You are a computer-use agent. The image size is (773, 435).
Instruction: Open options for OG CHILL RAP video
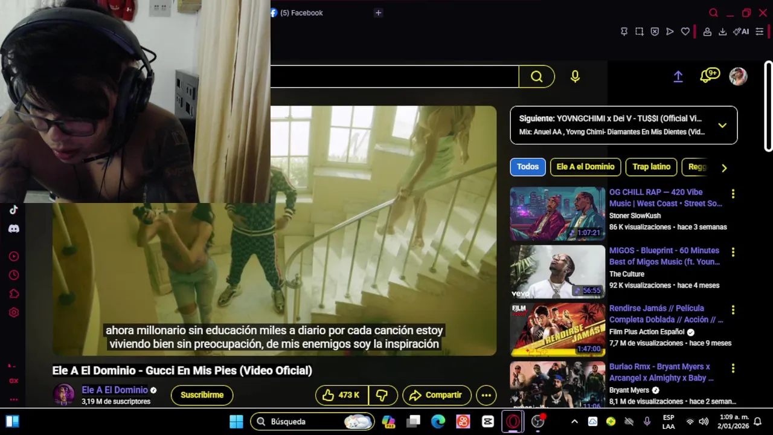(733, 194)
